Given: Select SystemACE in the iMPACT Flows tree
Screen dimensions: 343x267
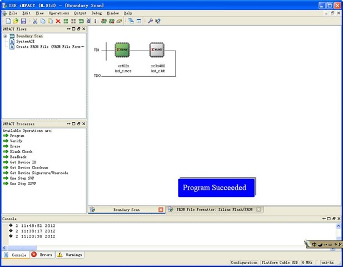Looking at the screenshot, I should tap(24, 41).
